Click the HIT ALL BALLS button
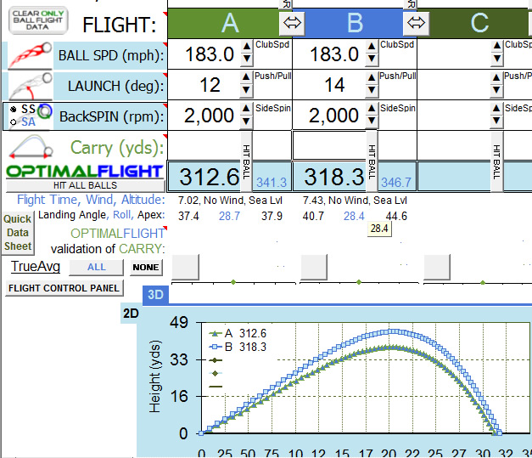The image size is (532, 458). click(86, 185)
